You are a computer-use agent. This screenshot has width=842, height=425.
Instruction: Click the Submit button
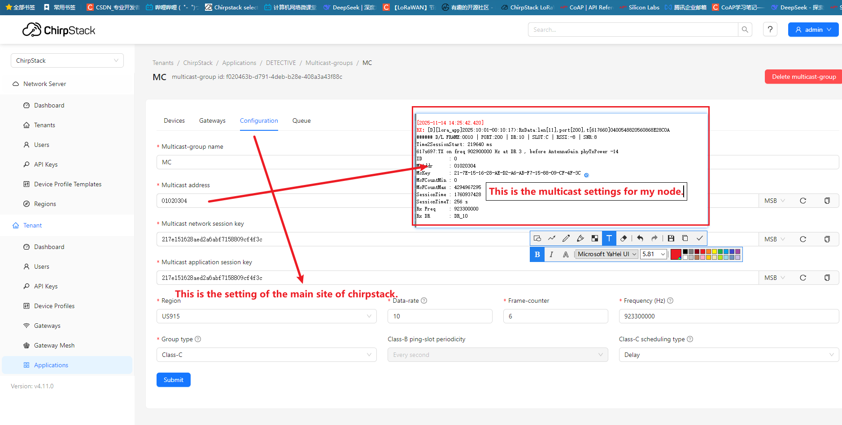174,380
